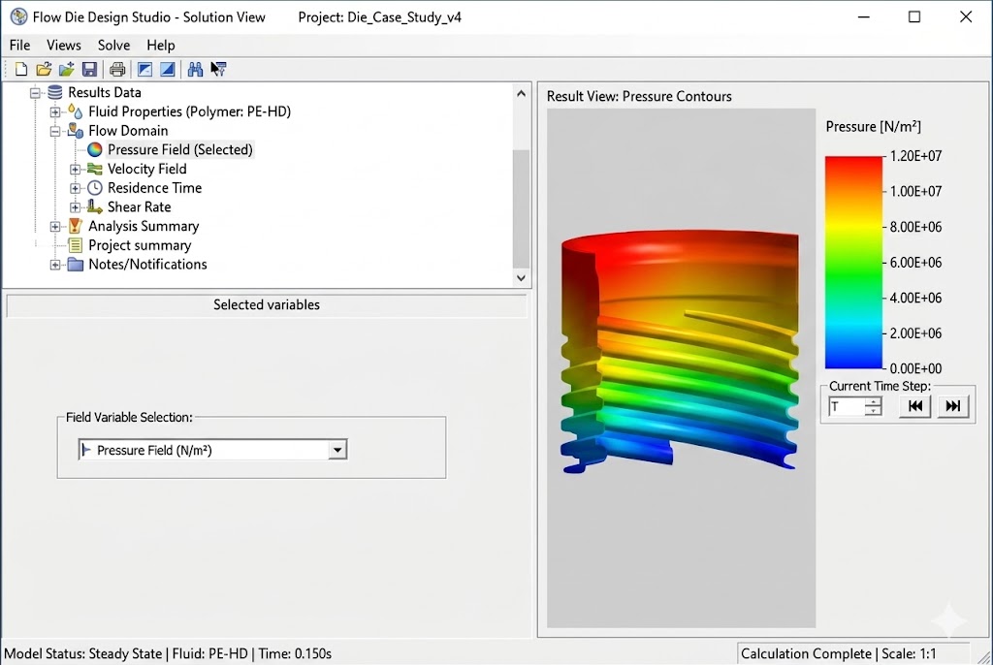Click the Calculation Complete status text
993x665 pixels.
[x=806, y=653]
